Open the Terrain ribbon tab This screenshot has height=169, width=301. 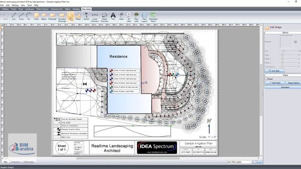(14, 9)
